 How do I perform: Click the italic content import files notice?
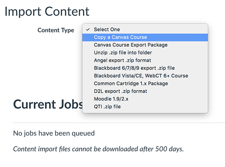point(99,149)
